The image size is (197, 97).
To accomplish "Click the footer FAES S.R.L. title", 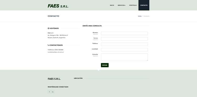I will click(x=54, y=79).
